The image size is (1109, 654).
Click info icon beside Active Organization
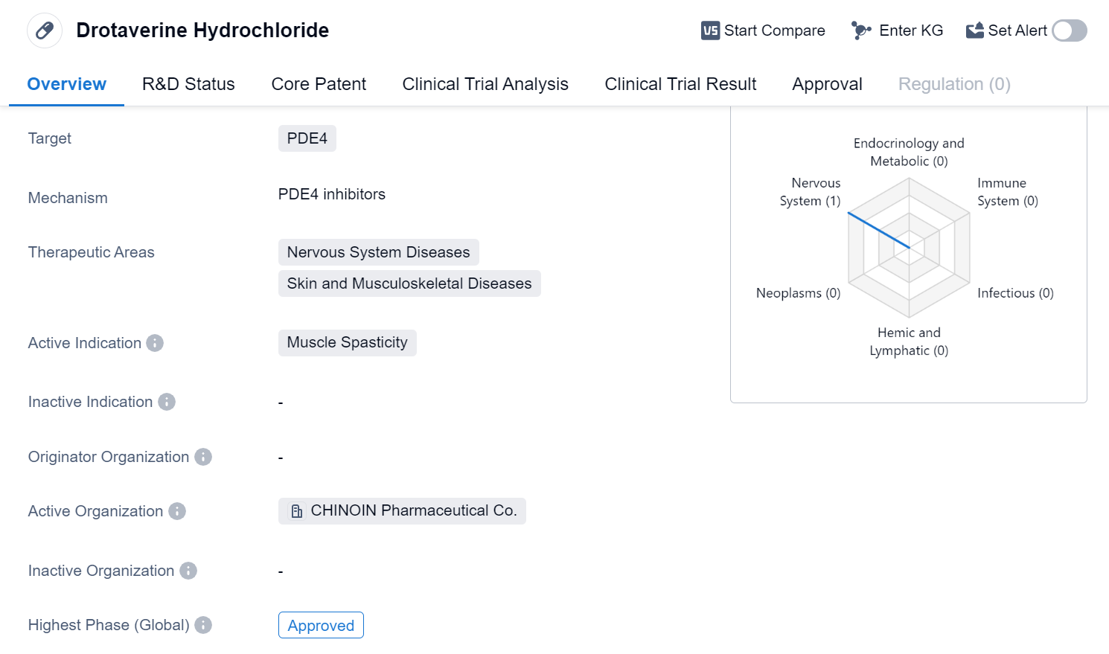[x=177, y=511]
